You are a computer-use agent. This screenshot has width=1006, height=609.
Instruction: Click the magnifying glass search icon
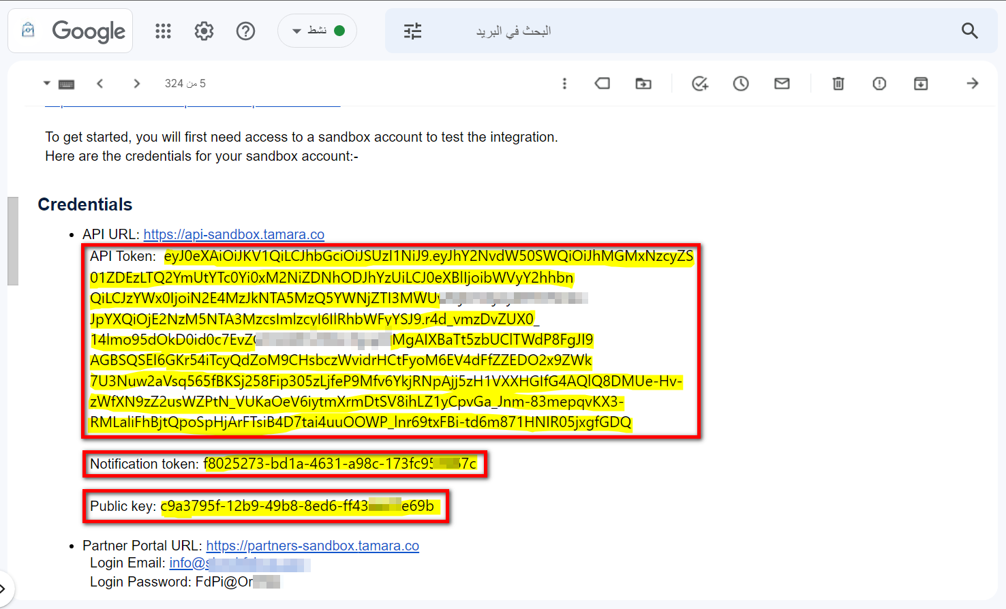click(x=969, y=31)
